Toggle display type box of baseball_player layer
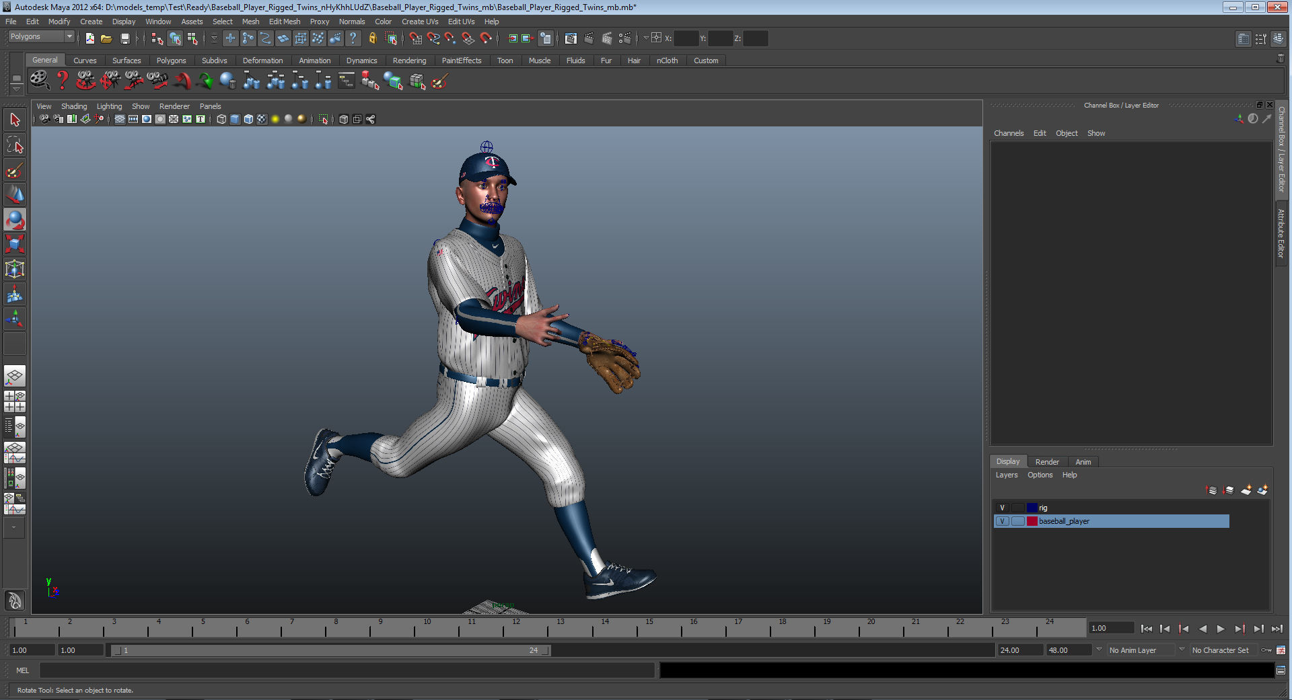The width and height of the screenshot is (1292, 700). 1017,521
